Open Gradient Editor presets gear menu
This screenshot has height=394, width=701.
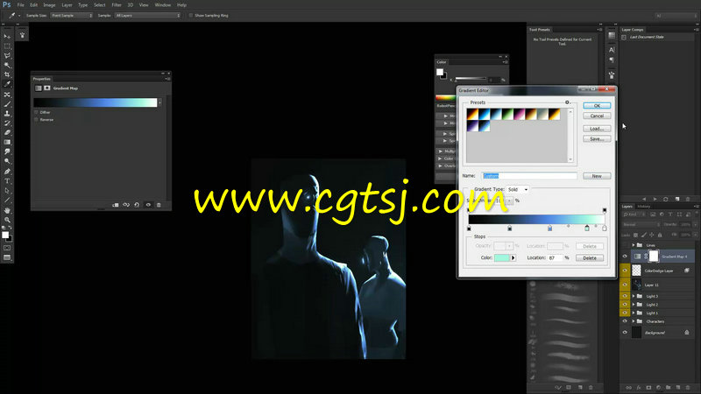pyautogui.click(x=567, y=102)
